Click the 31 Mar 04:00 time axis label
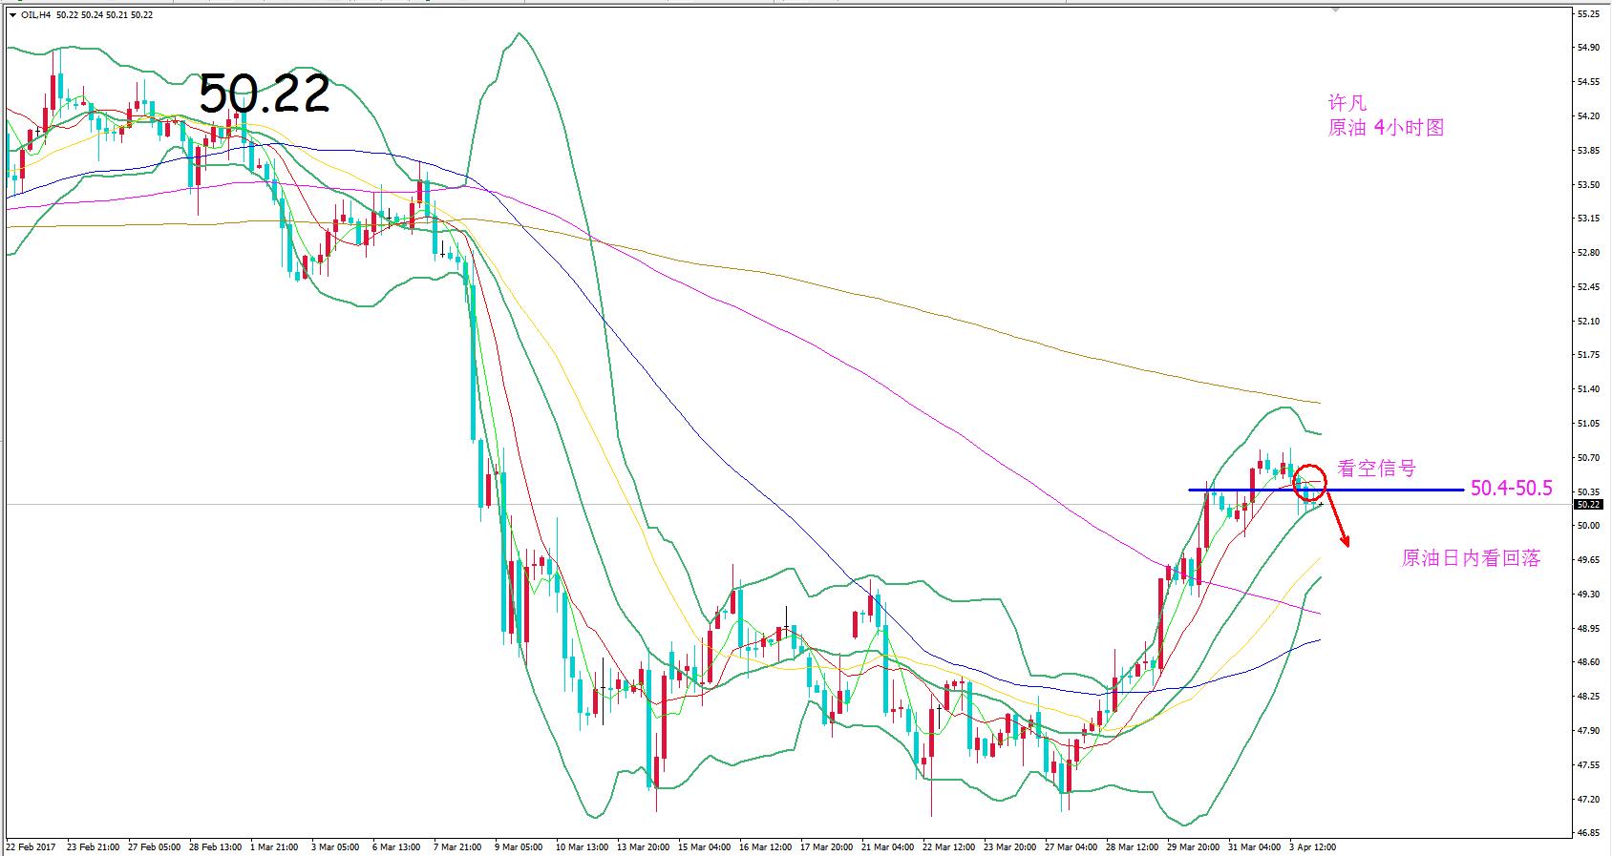The image size is (1612, 856). pos(1254,847)
